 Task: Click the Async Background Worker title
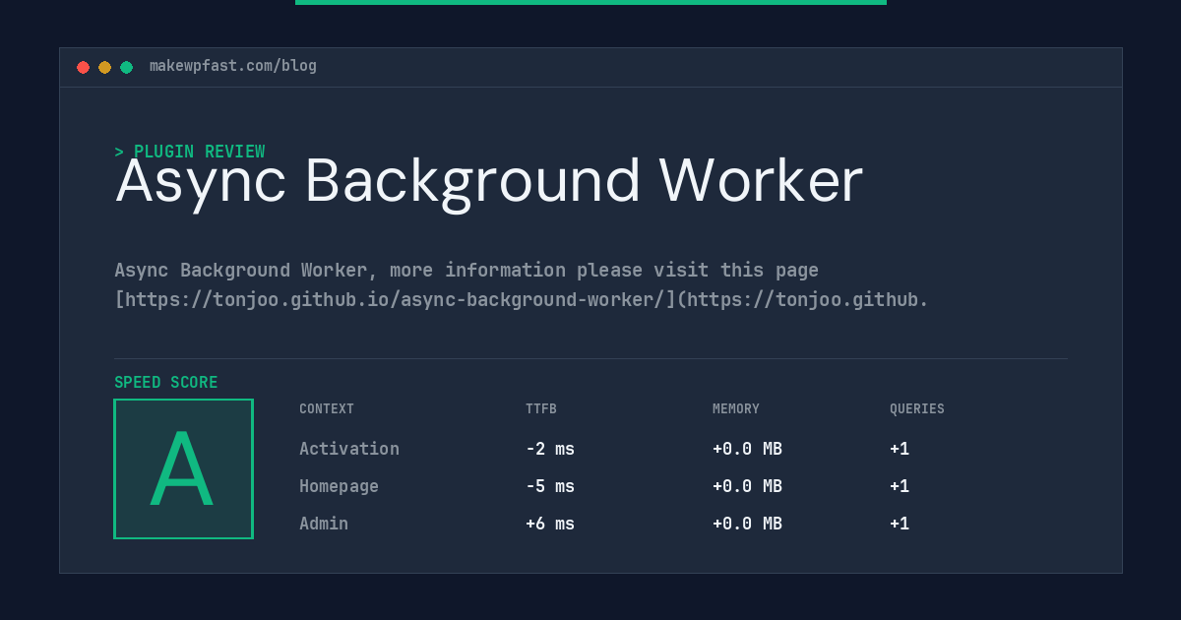489,181
